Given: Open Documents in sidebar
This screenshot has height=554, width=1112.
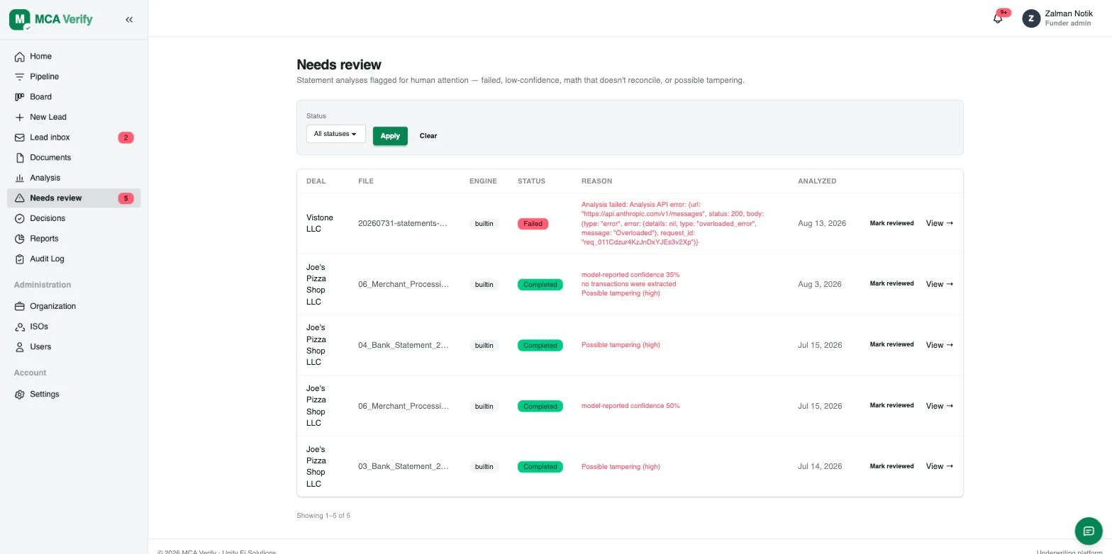Looking at the screenshot, I should point(74,157).
